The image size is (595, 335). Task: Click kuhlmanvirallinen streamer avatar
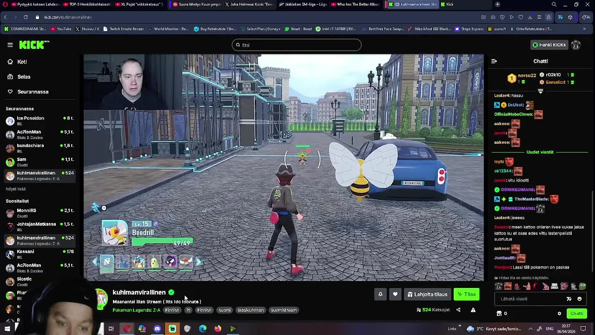click(101, 299)
